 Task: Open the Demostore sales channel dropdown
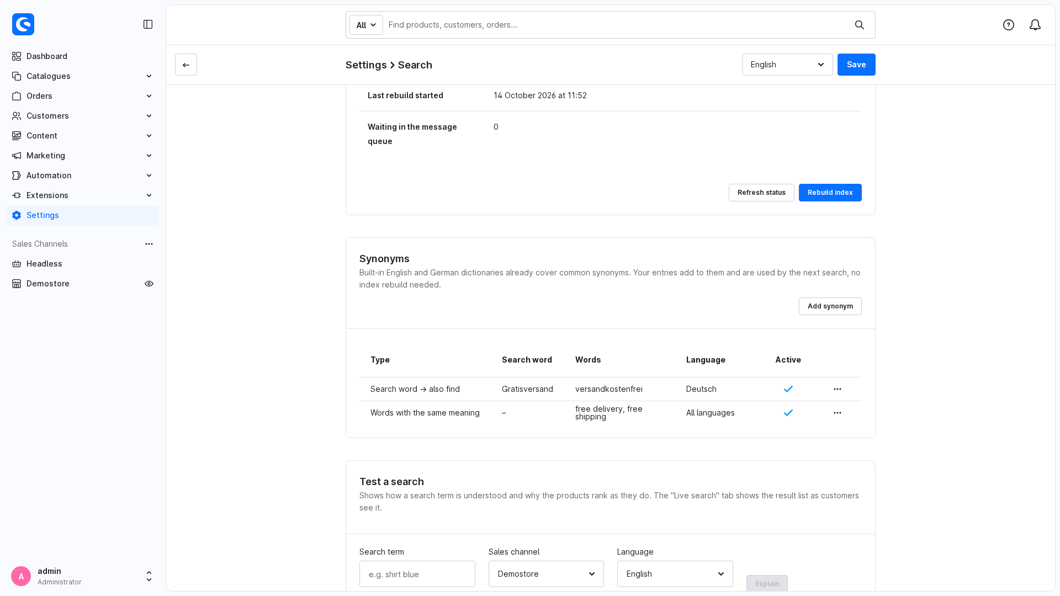[546, 574]
